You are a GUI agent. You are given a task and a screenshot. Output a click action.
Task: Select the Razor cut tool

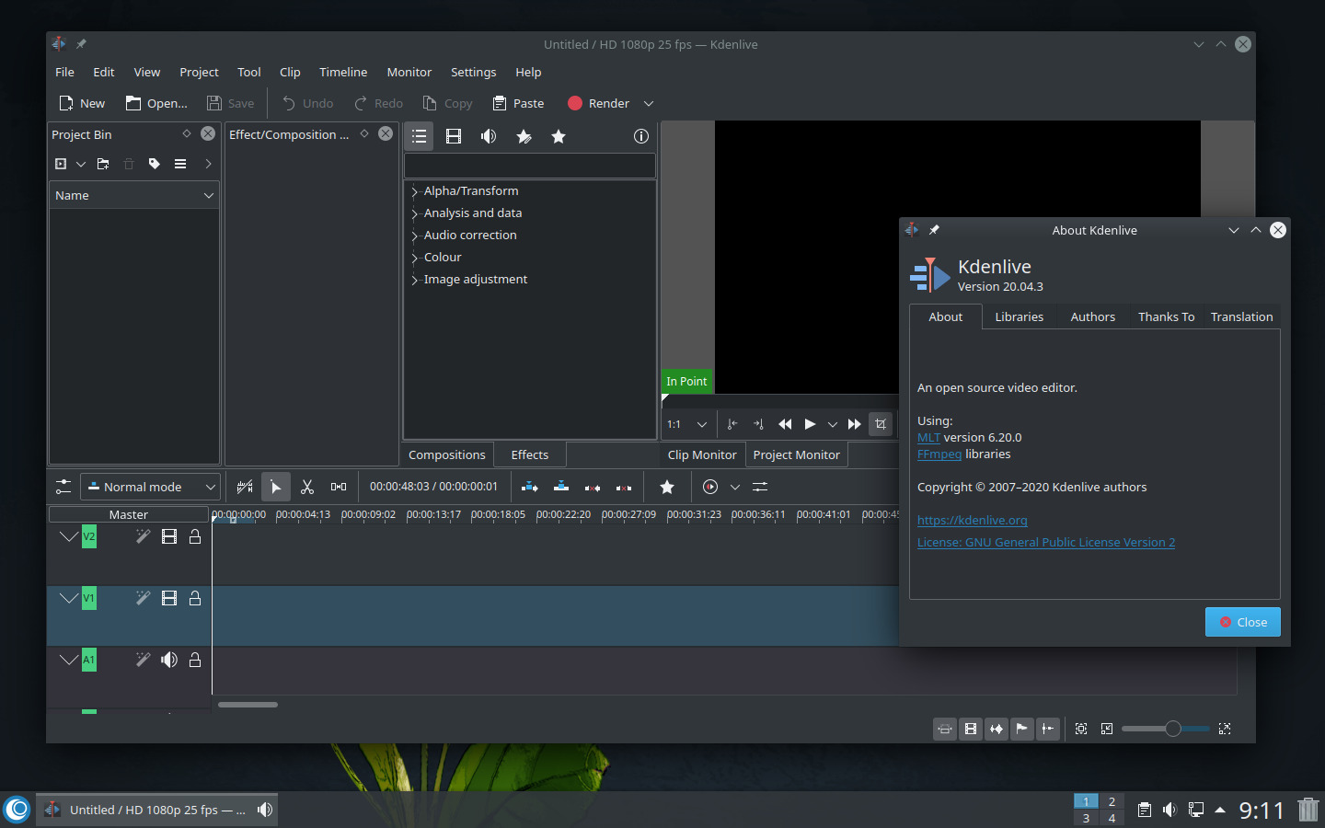click(307, 487)
